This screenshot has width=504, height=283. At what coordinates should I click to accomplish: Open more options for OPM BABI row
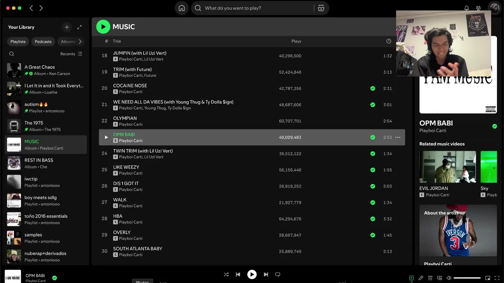398,137
